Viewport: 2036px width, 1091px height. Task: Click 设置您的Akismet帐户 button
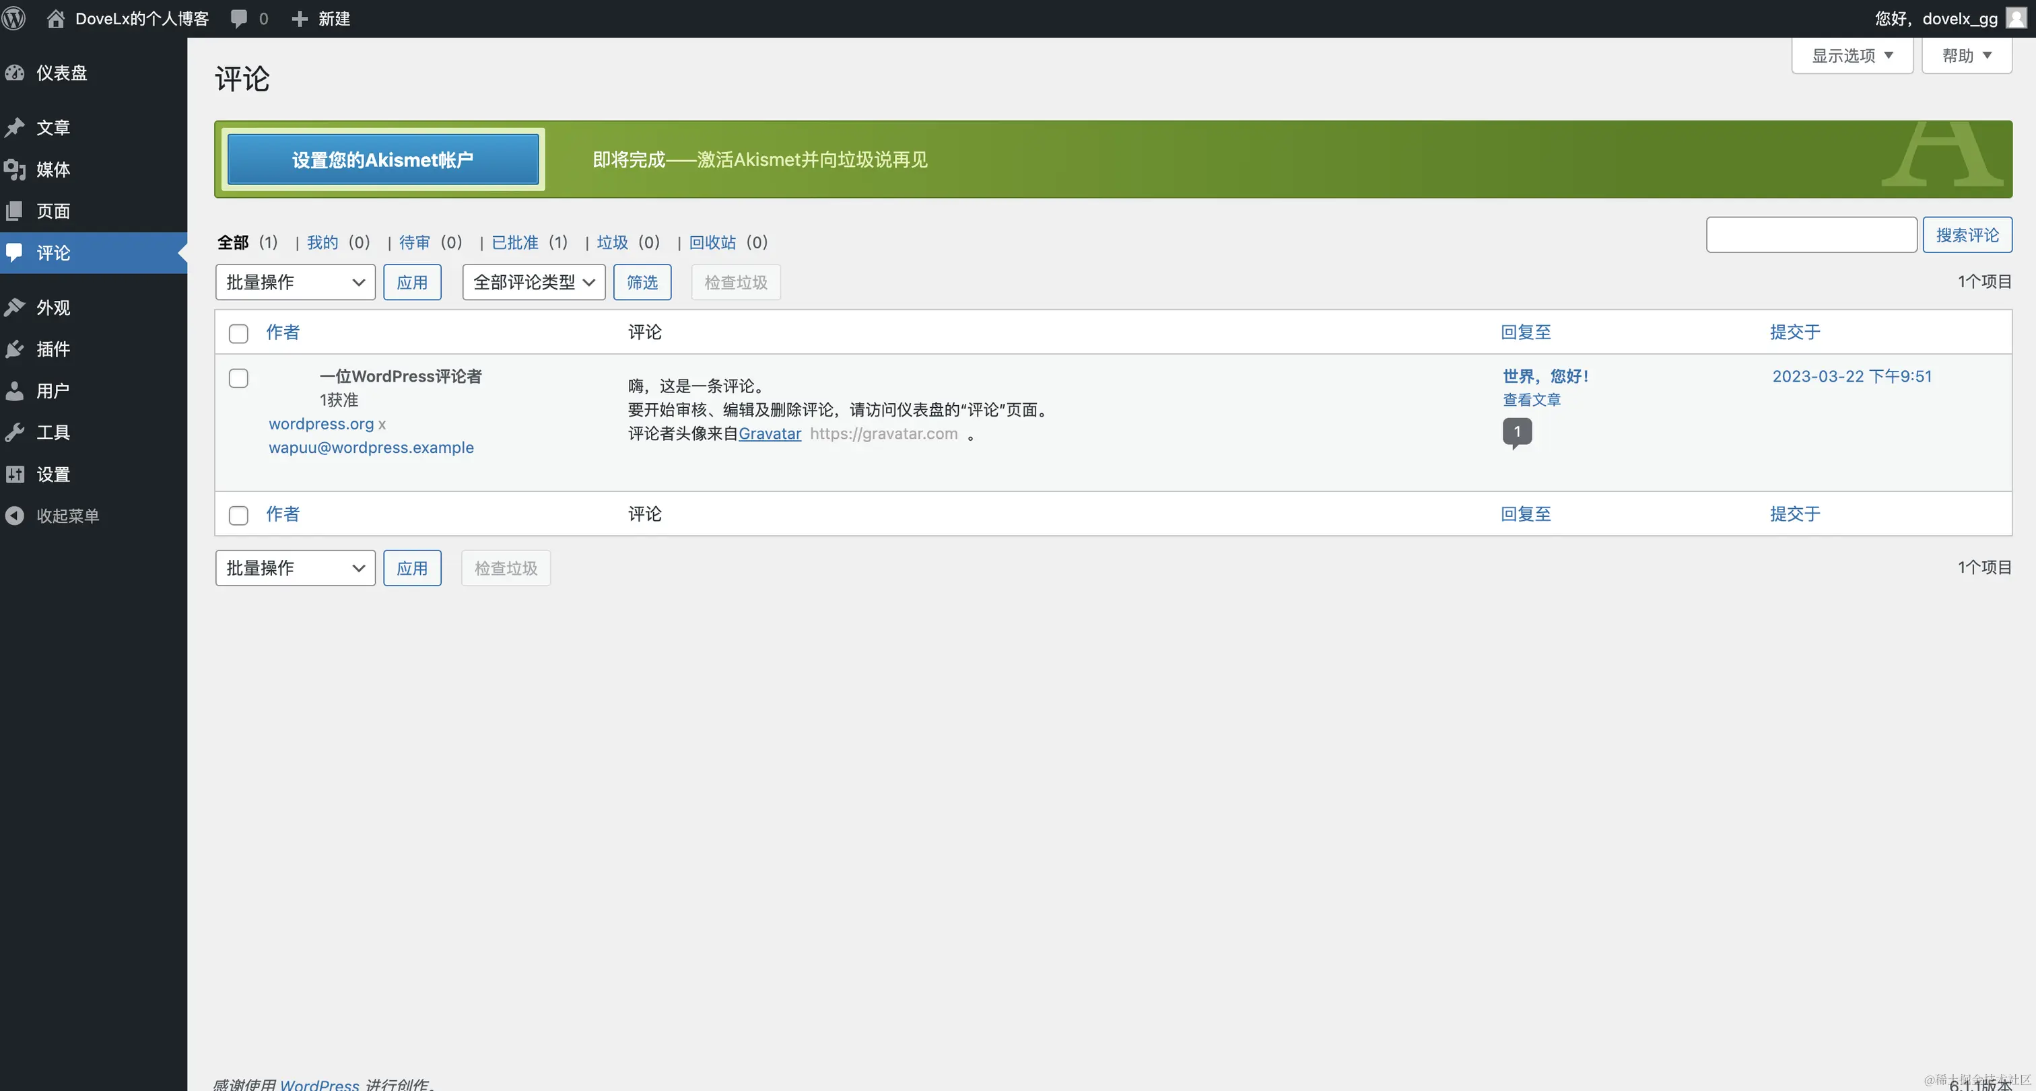(382, 160)
